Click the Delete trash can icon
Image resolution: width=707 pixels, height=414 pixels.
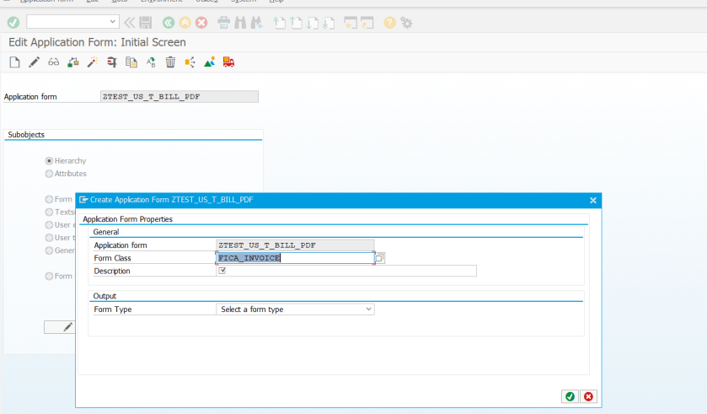[x=170, y=62]
